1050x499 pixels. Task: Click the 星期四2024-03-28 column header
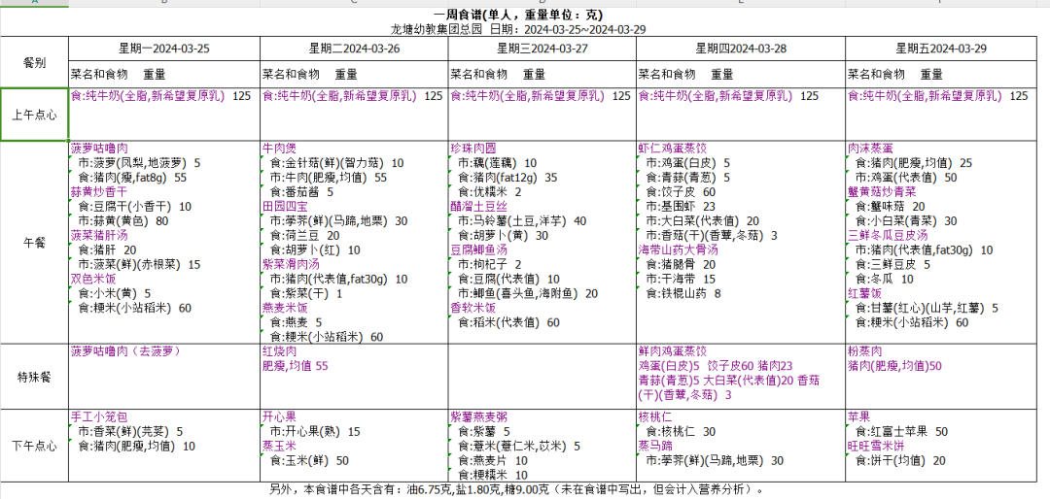point(741,49)
